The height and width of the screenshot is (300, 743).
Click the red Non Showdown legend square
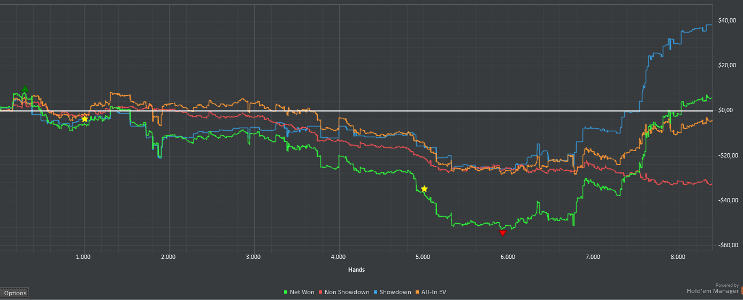[x=320, y=292]
